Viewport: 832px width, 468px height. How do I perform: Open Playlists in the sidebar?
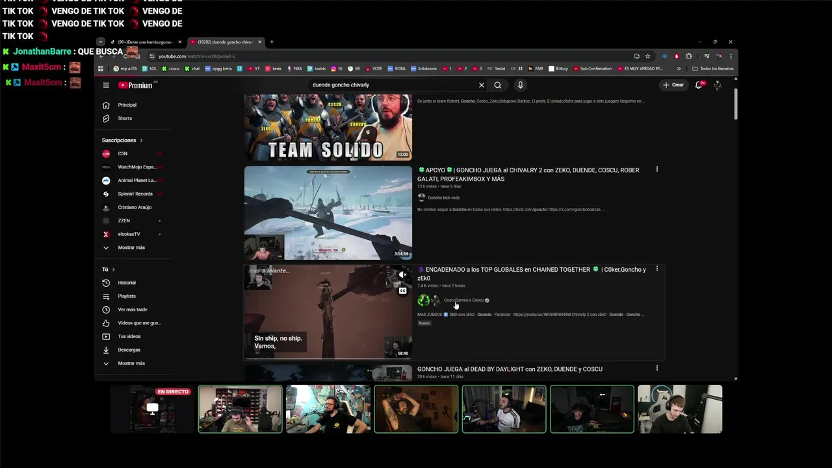[127, 296]
